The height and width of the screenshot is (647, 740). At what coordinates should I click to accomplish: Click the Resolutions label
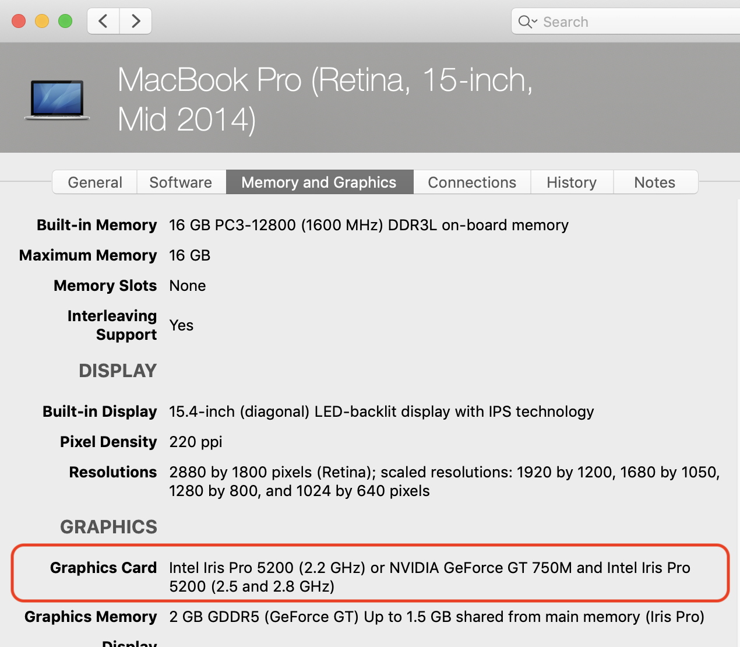(113, 472)
